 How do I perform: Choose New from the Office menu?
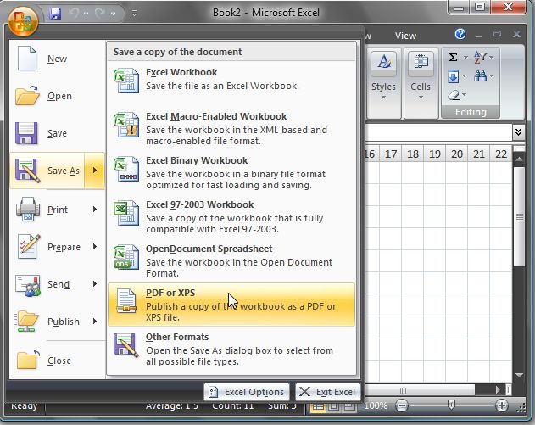click(57, 59)
